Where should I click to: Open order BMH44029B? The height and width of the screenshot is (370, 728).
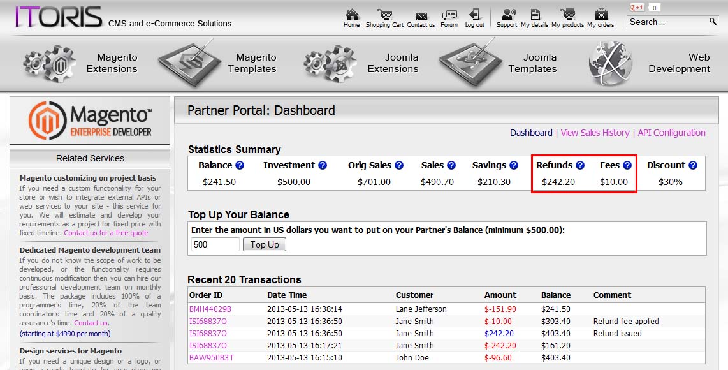[210, 309]
